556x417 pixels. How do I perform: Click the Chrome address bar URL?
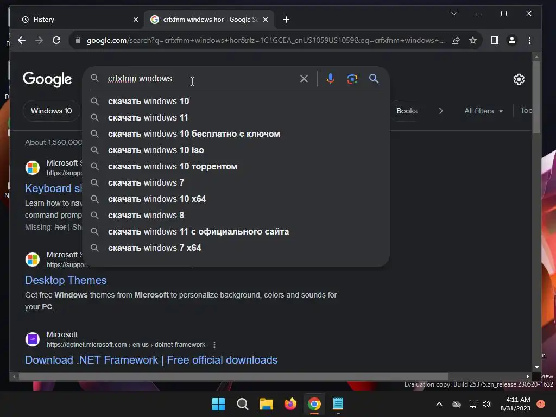(x=265, y=40)
